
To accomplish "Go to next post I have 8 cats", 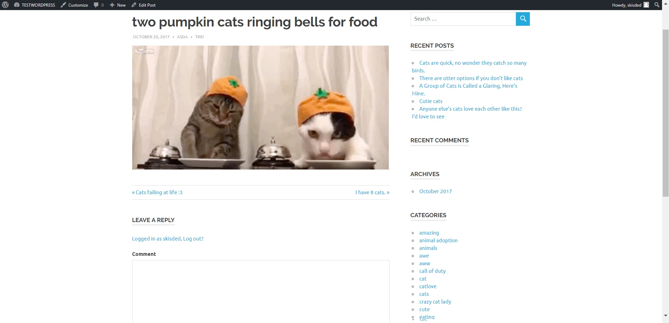I will coord(372,192).
